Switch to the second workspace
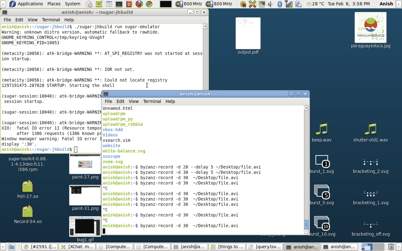This screenshot has height=251, width=402. 378,247
